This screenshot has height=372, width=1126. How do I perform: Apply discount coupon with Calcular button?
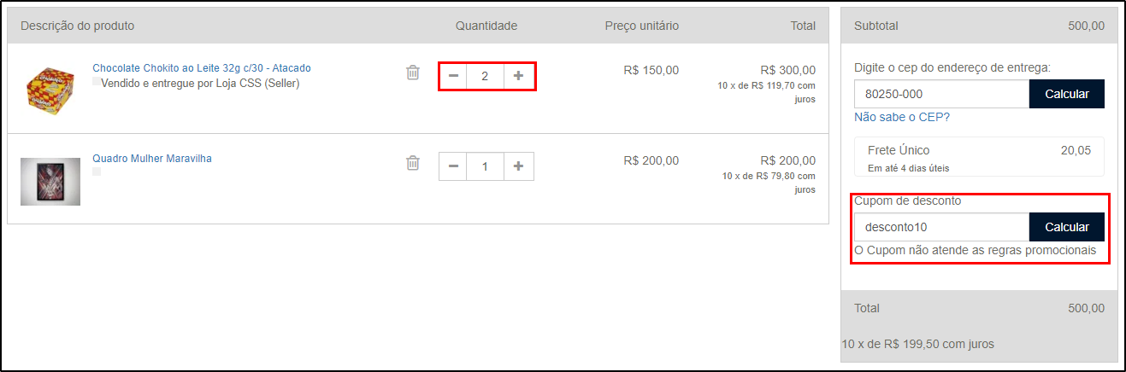coord(1066,227)
